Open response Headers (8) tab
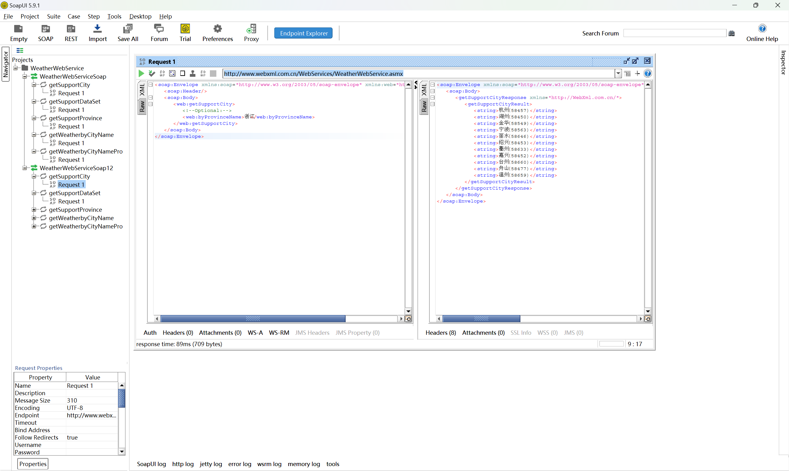The width and height of the screenshot is (789, 471). pyautogui.click(x=441, y=333)
